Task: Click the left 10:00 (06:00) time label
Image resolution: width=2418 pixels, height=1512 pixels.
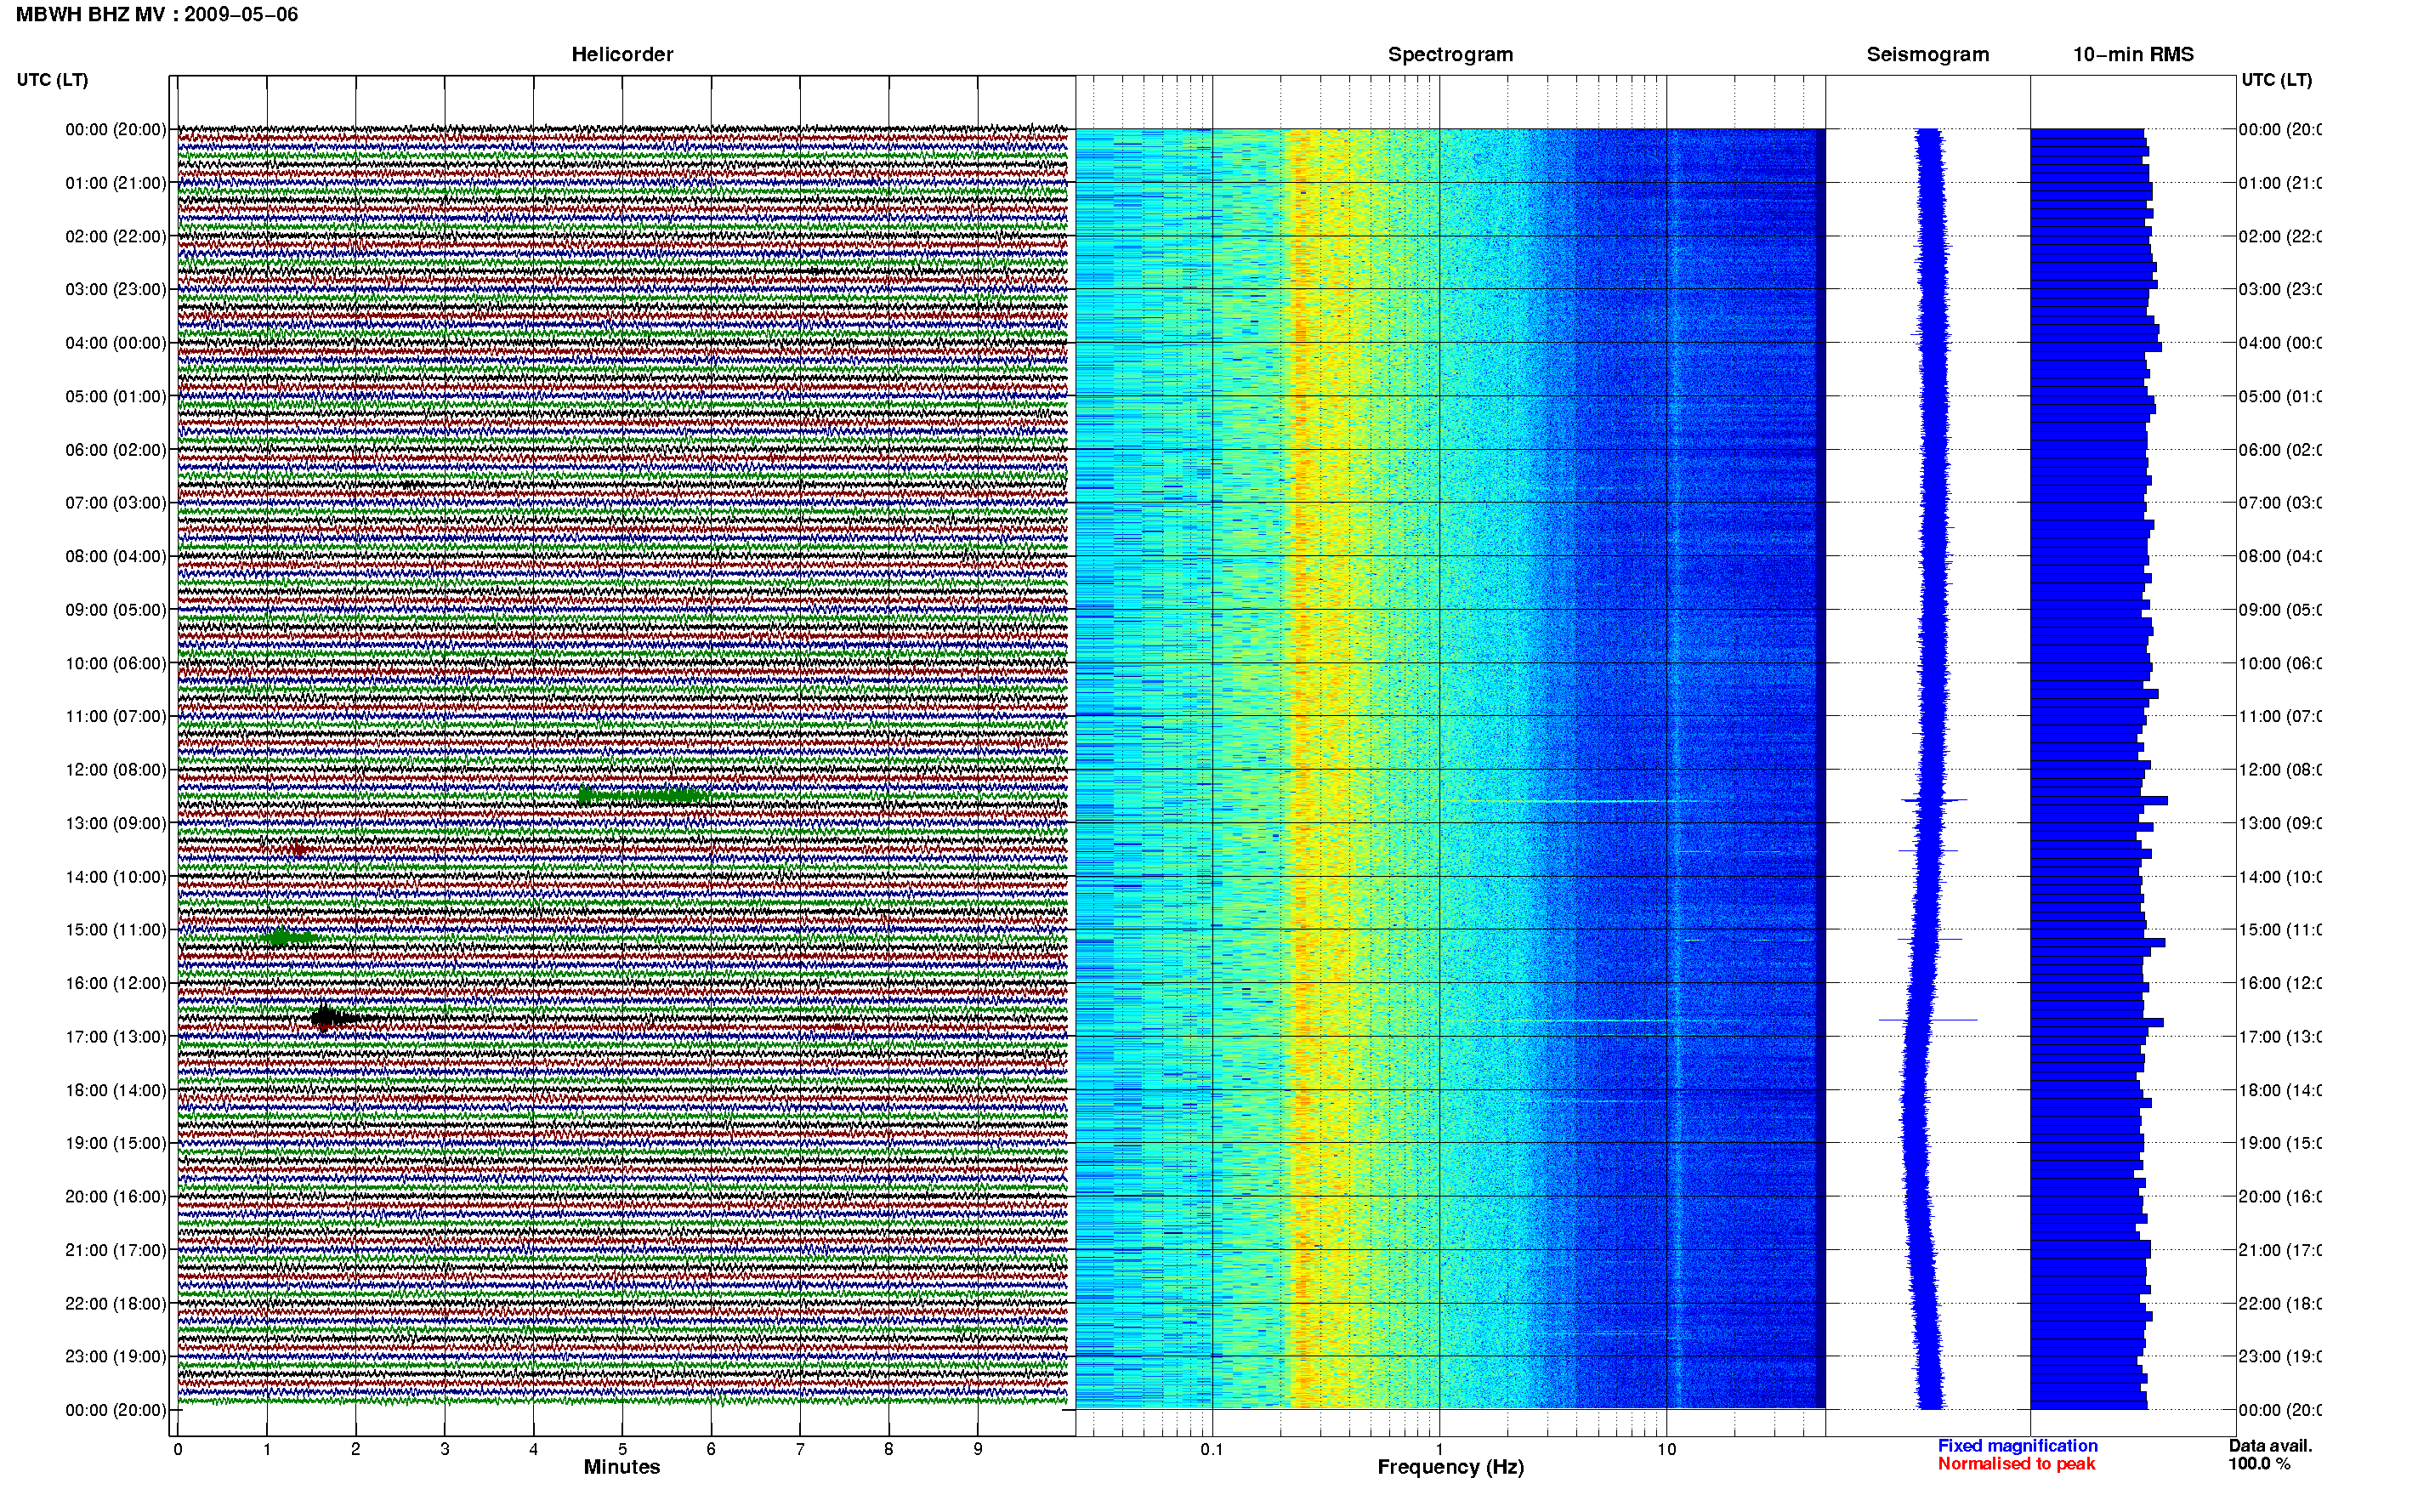Action: click(116, 663)
